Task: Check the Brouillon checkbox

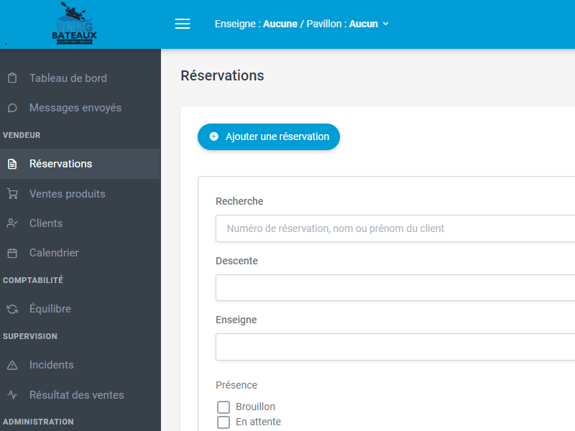Action: 224,407
